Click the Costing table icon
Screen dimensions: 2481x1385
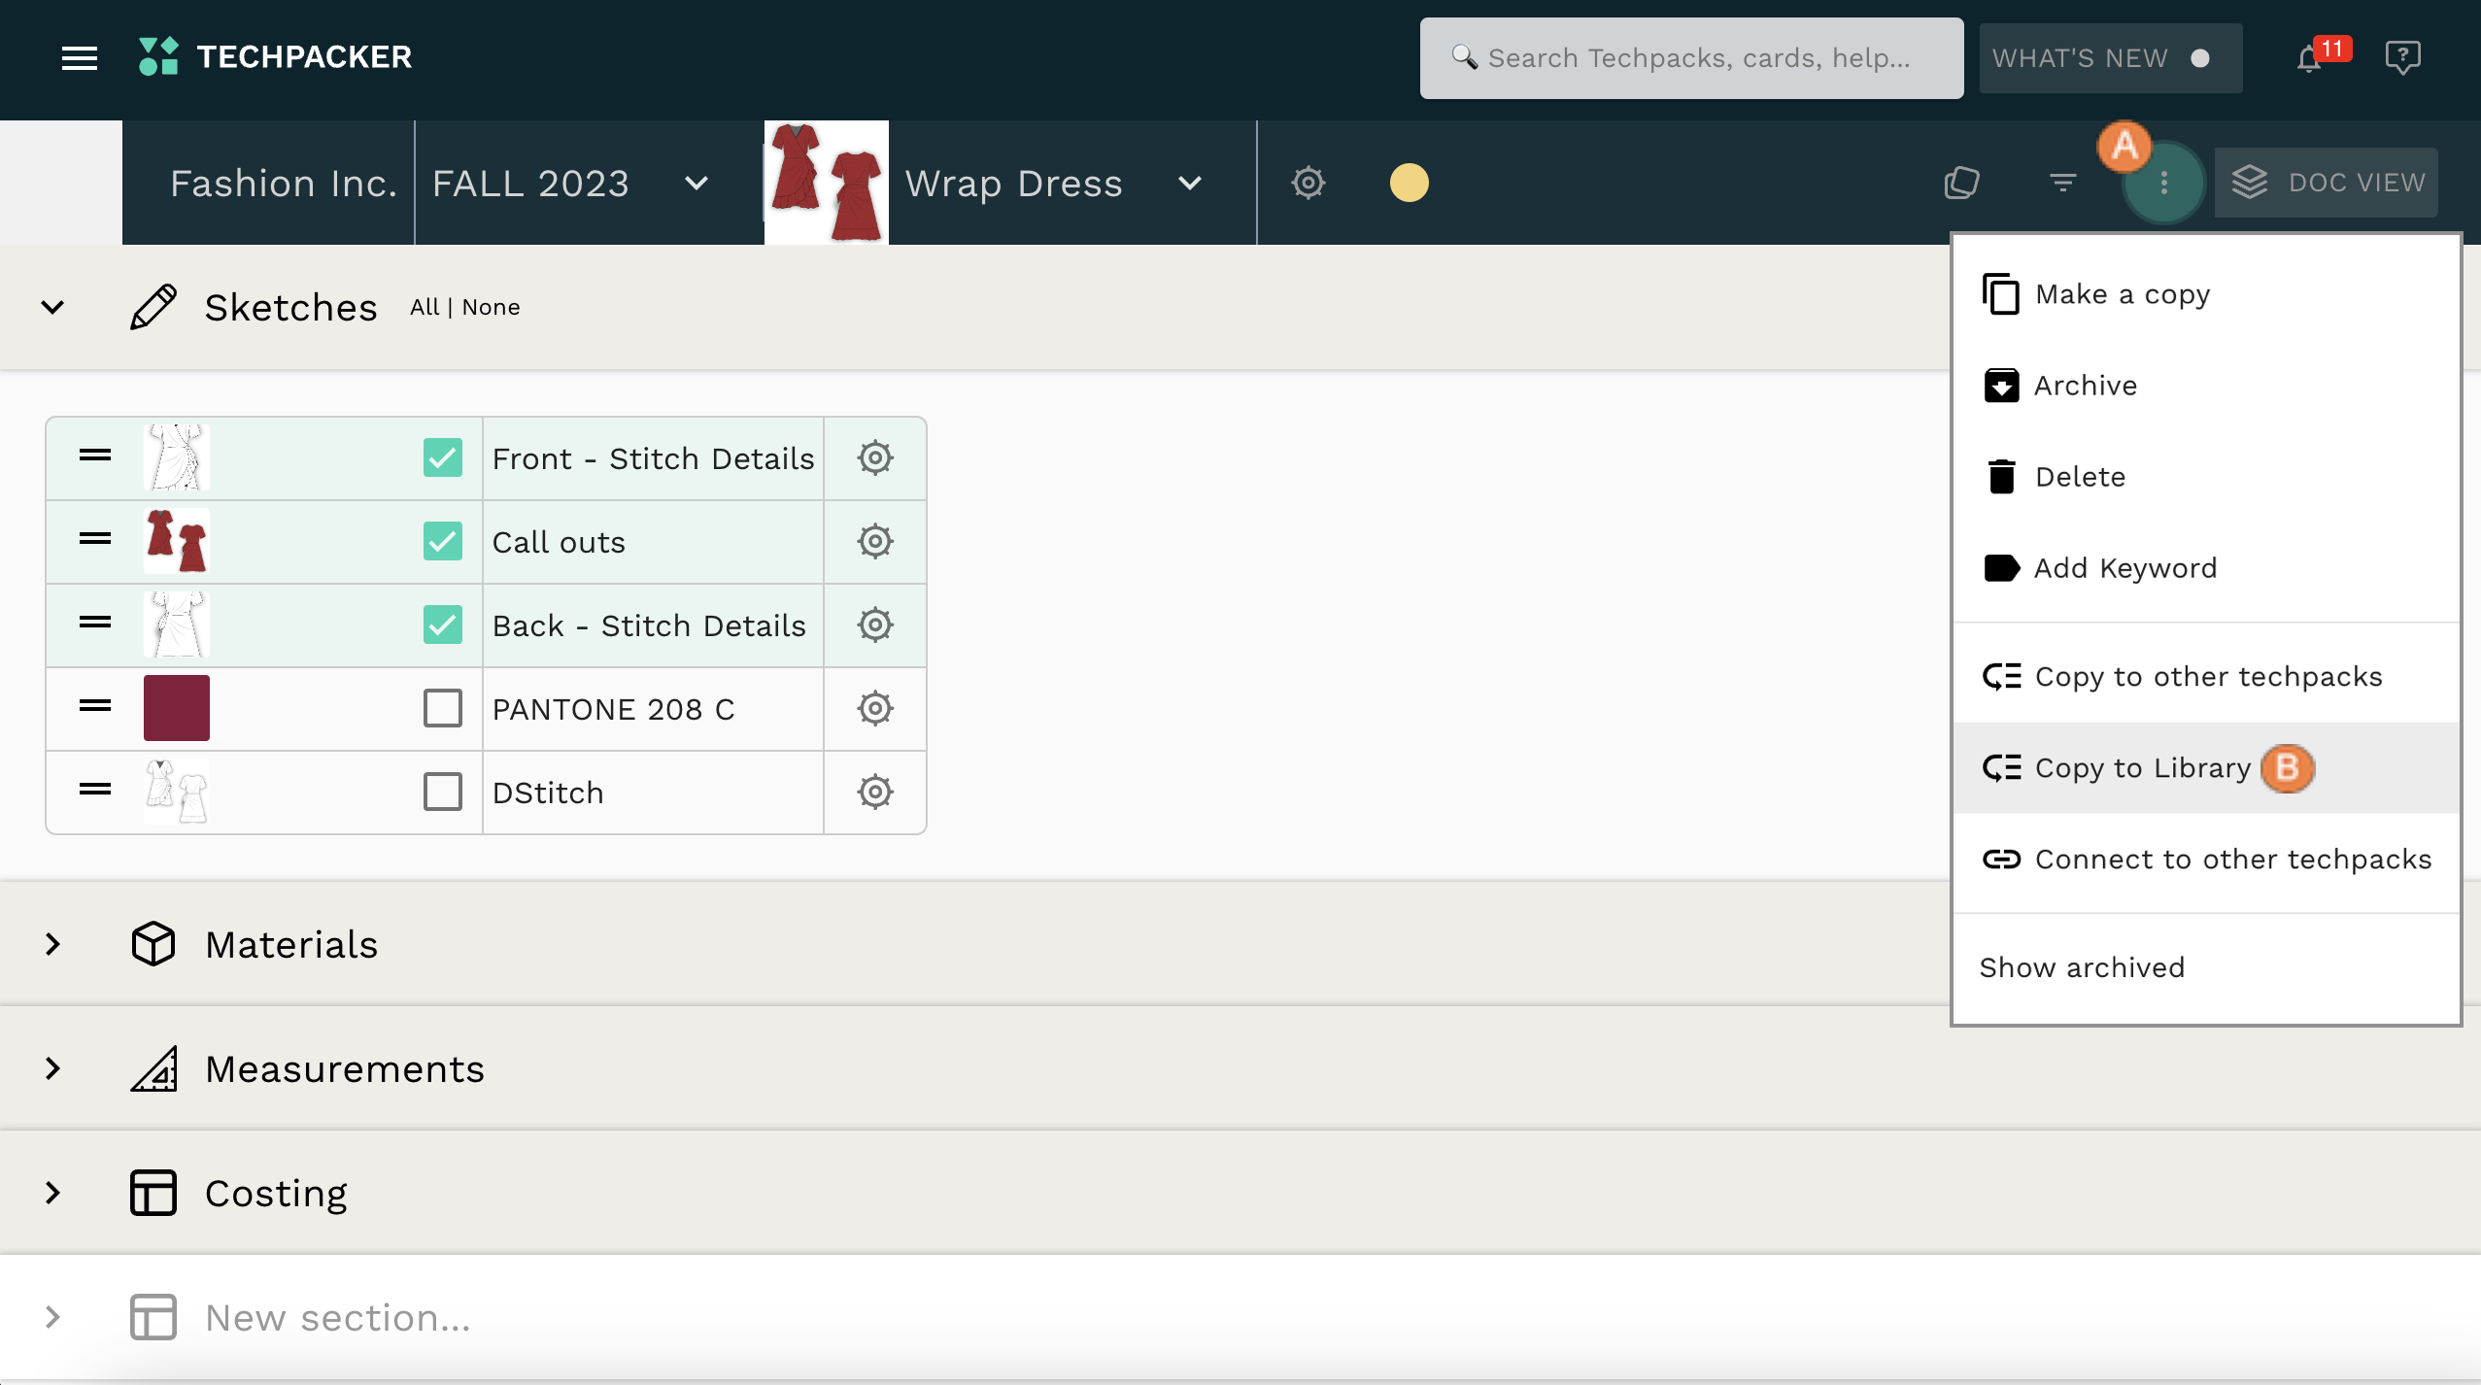[x=153, y=1193]
